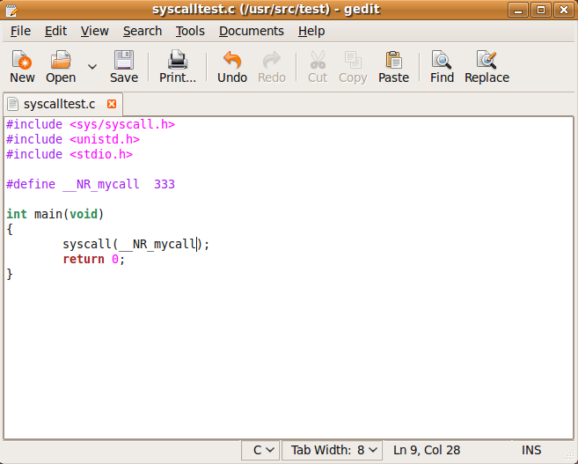Click the #include <stdio.h> line
The width and height of the screenshot is (578, 464).
click(70, 154)
